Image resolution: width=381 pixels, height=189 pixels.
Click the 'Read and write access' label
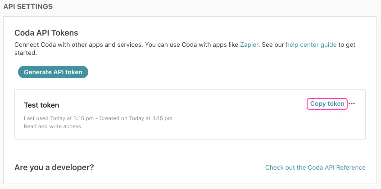[x=52, y=126]
